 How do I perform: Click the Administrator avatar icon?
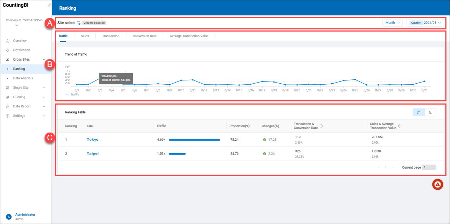tap(9, 217)
